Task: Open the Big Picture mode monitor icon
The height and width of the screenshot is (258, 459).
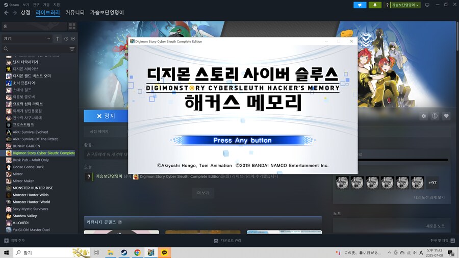Action: [x=427, y=5]
